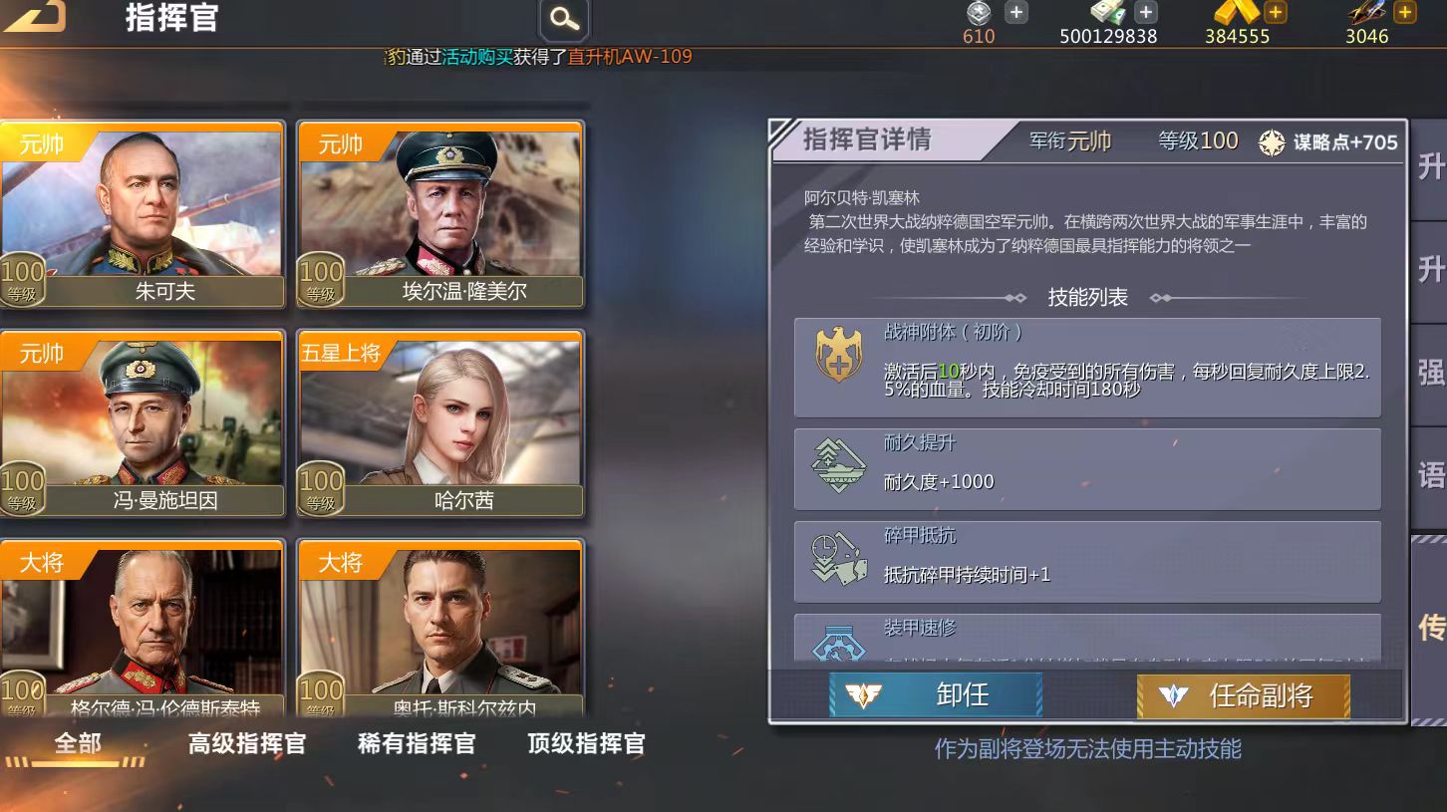This screenshot has height=812, width=1447.
Task: Open the 强 side tab
Action: click(1430, 372)
